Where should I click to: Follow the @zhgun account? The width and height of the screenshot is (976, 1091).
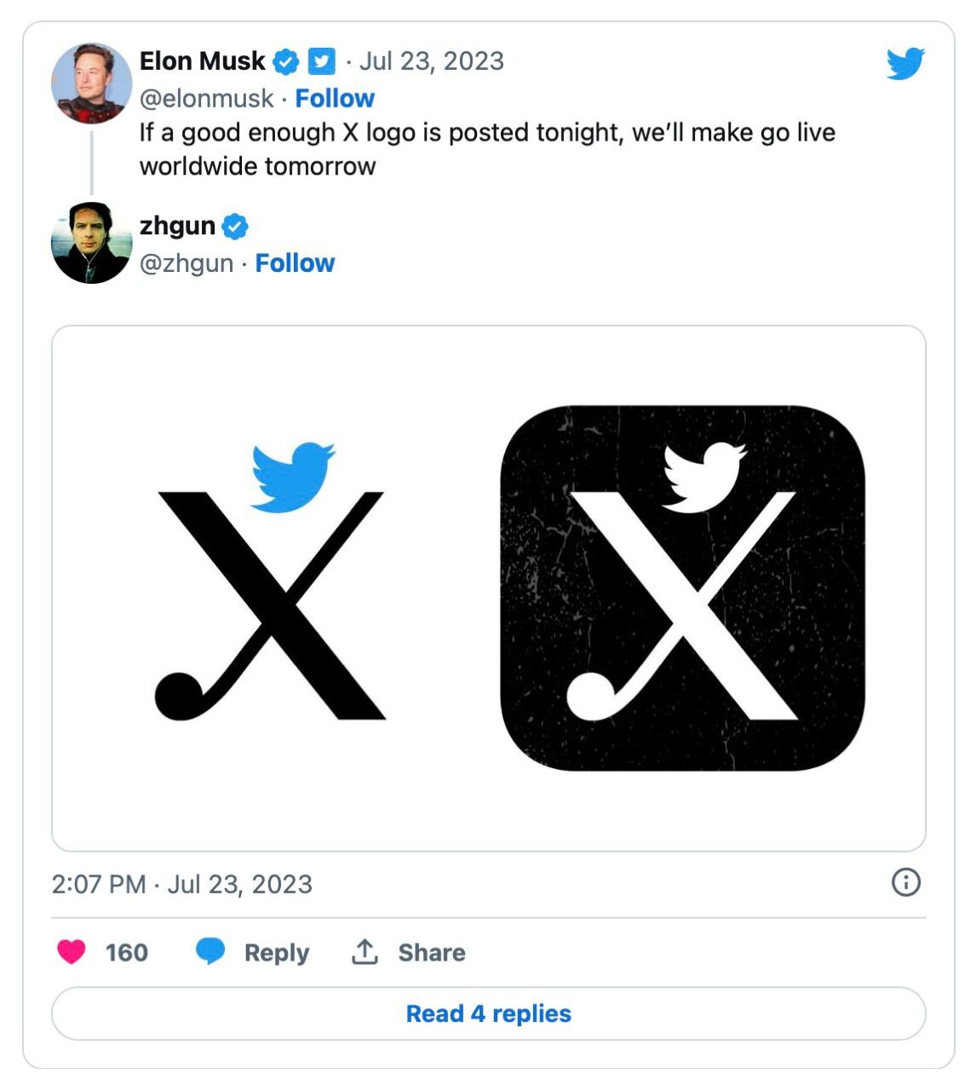pos(295,263)
